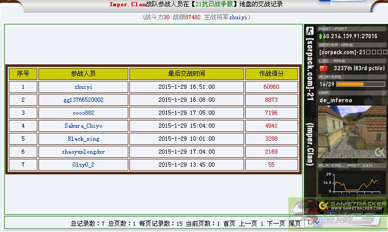The width and height of the screenshot is (388, 232).
Task: Jump to 首页 (first page)
Action: pos(229,224)
